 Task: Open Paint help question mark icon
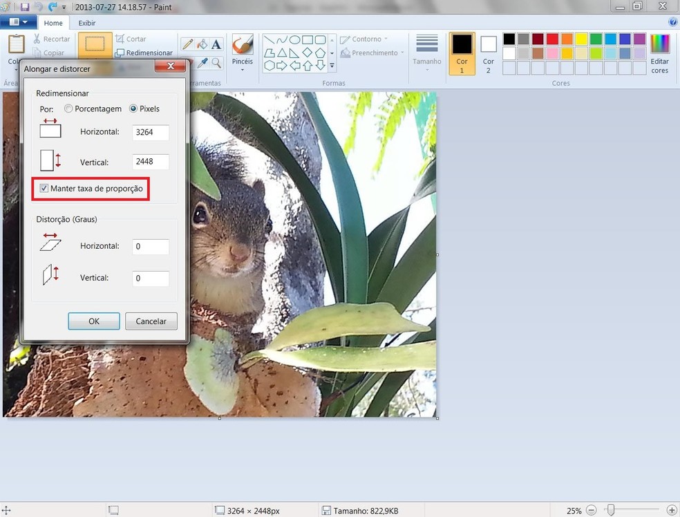pyautogui.click(x=672, y=23)
